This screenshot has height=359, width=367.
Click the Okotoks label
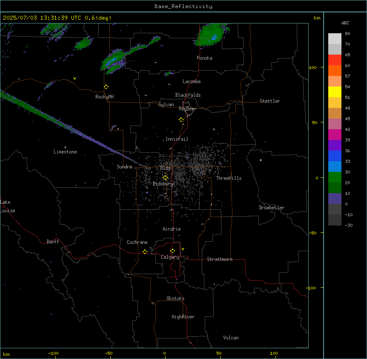point(175,298)
